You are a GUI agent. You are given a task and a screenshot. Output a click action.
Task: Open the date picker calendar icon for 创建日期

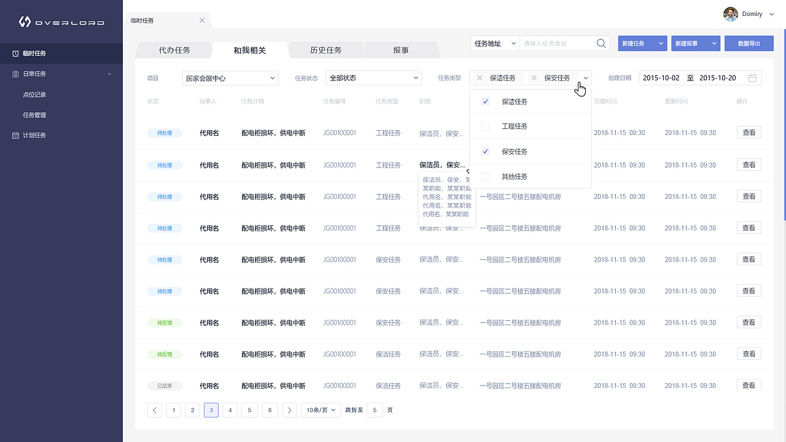754,77
